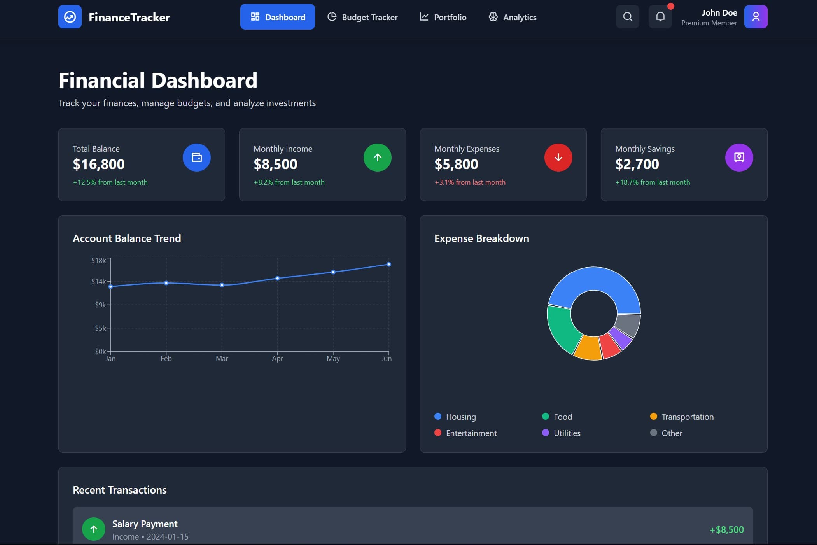Image resolution: width=817 pixels, height=545 pixels.
Task: Click the Monthly Income green arrow icon
Action: [x=377, y=157]
